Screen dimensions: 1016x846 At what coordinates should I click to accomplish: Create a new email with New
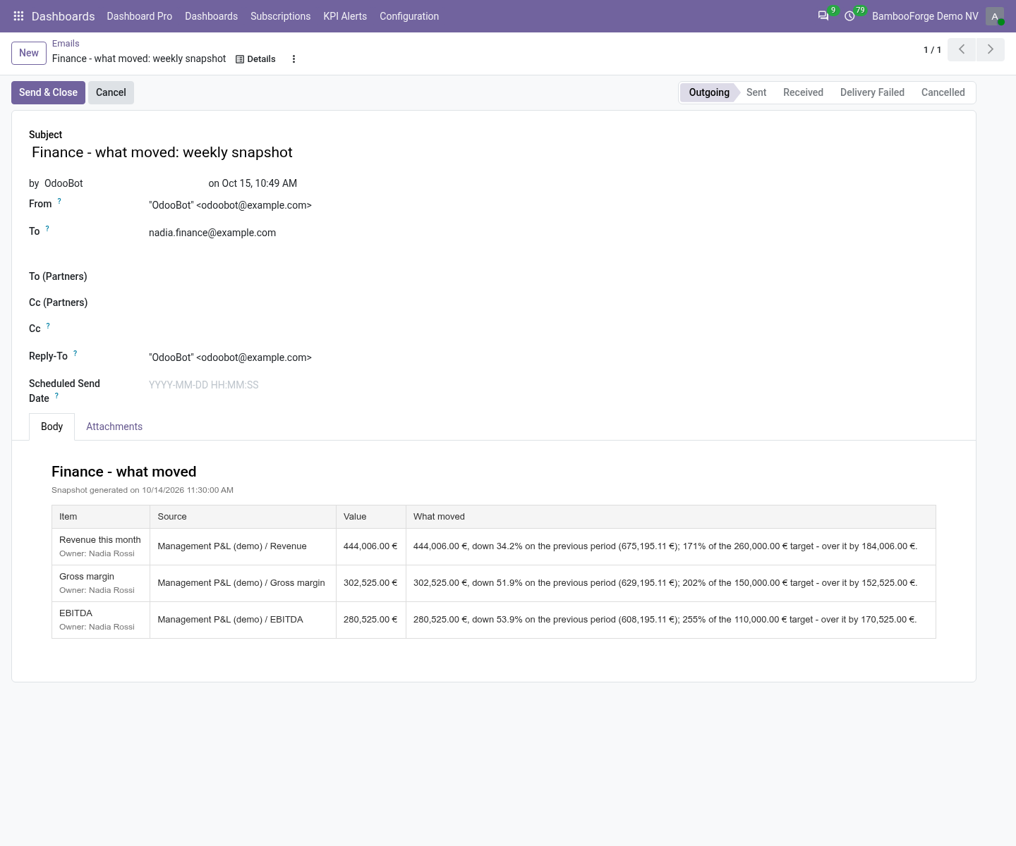(29, 53)
